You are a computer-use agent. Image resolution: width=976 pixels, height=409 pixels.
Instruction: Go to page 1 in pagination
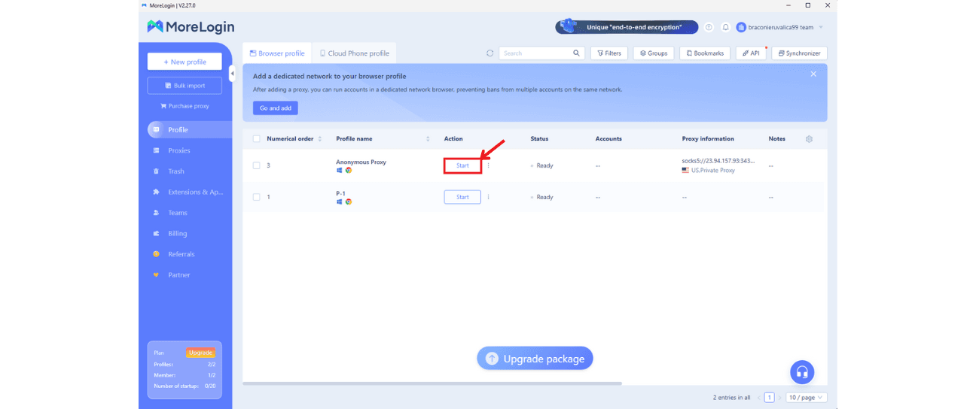[769, 398]
